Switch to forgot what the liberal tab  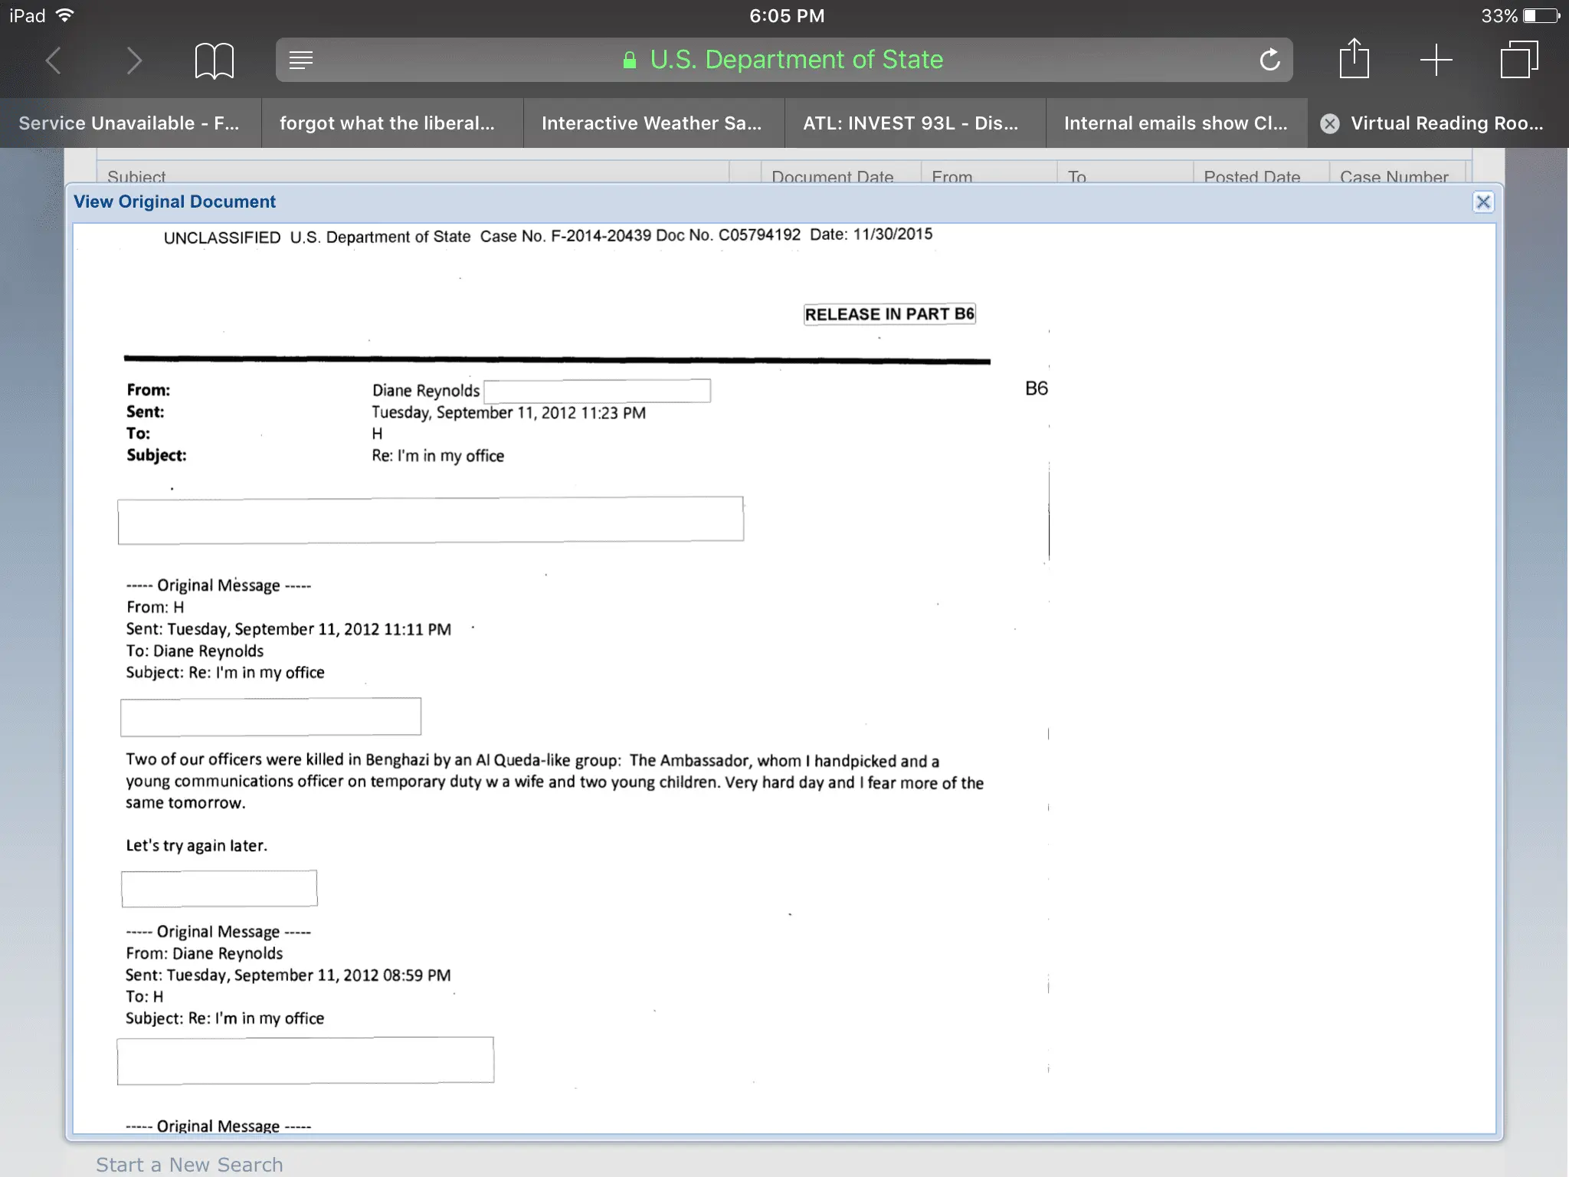click(x=388, y=123)
